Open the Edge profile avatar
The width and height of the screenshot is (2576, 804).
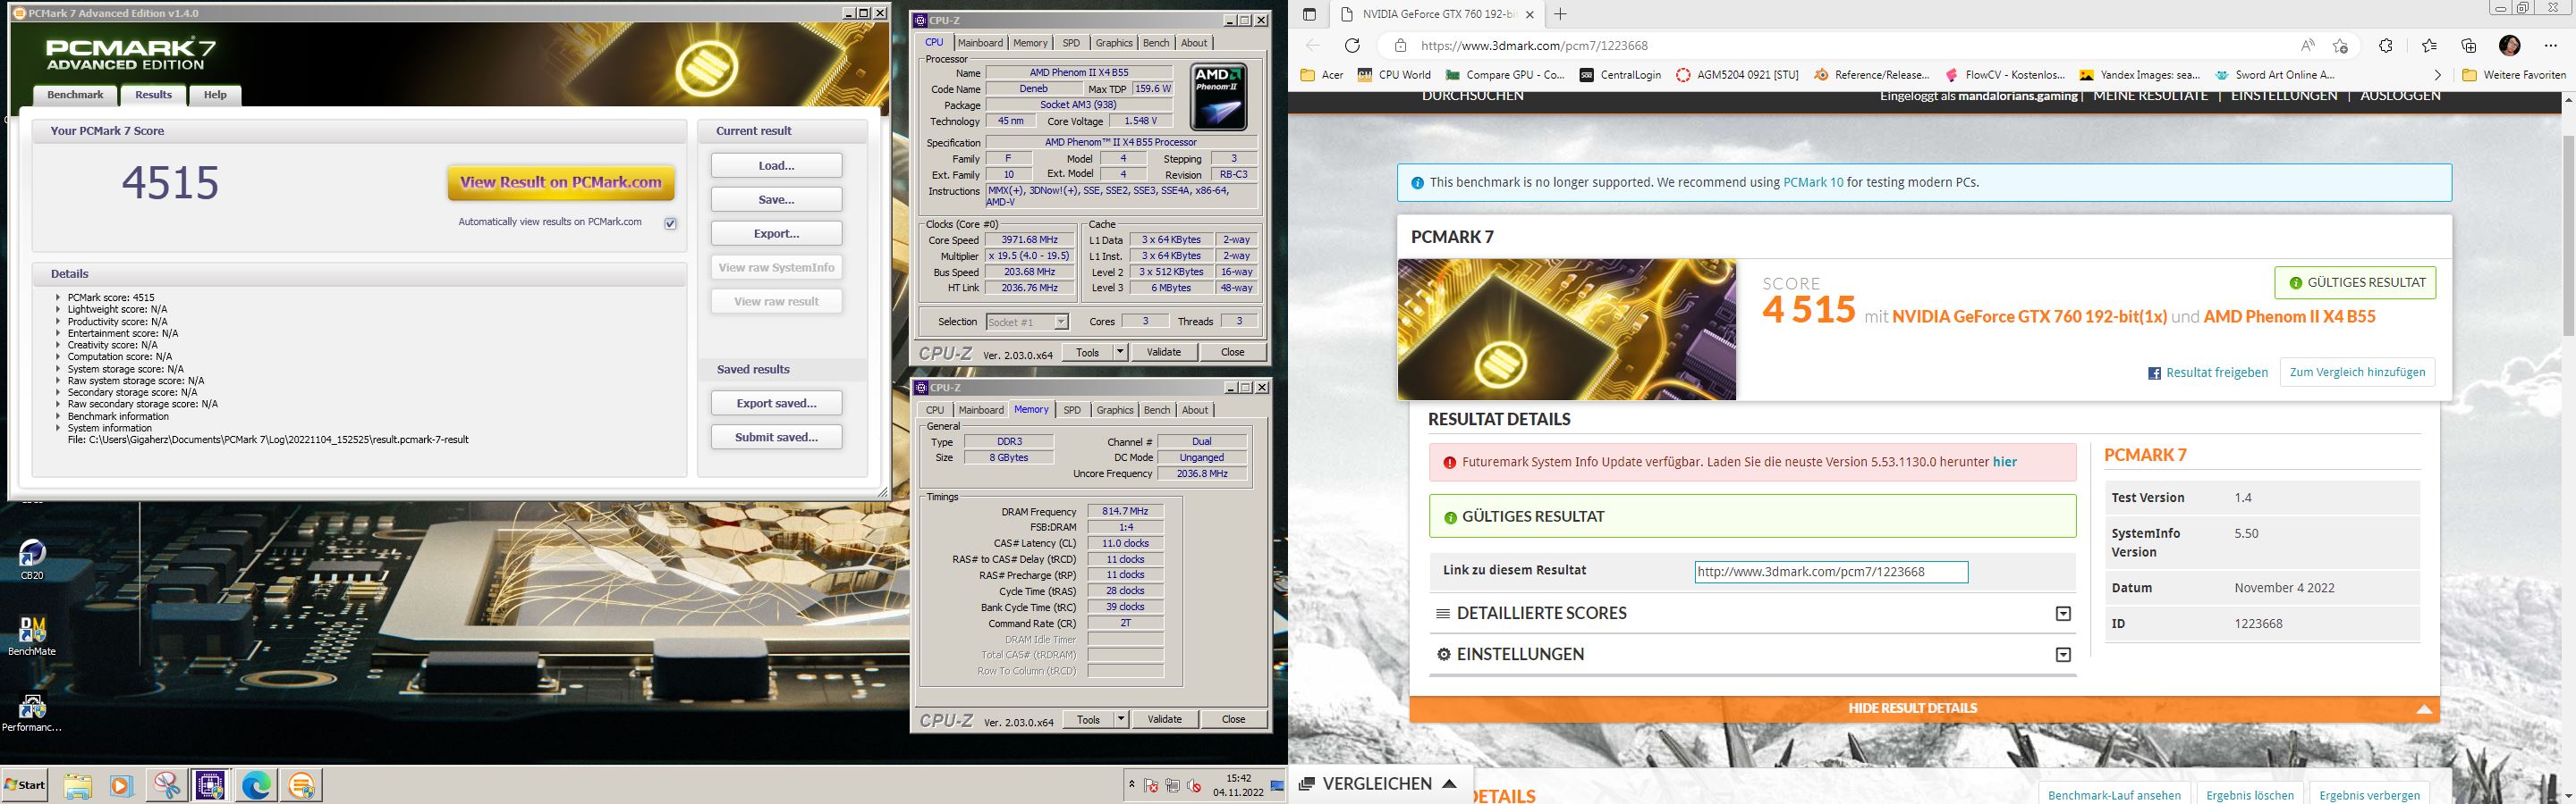pos(2509,45)
